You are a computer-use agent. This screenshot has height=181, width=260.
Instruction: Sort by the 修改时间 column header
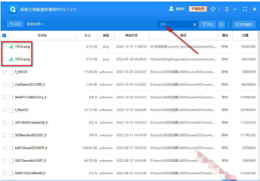pyautogui.click(x=131, y=35)
